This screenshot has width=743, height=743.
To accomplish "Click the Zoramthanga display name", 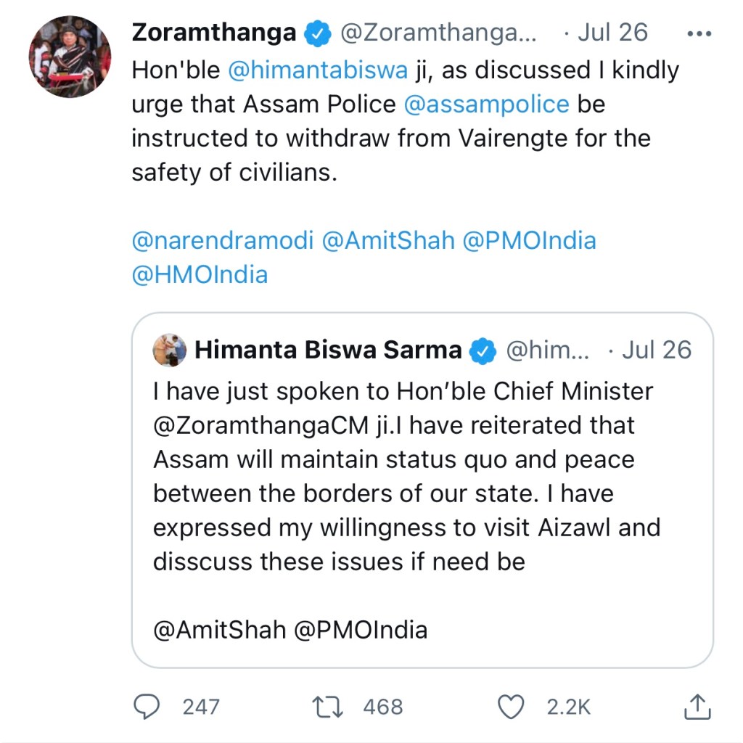I will (x=214, y=33).
